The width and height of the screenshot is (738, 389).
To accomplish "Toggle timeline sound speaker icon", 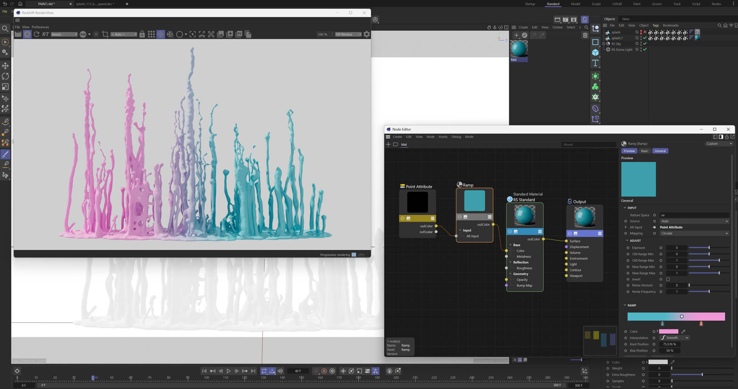I will (x=280, y=371).
